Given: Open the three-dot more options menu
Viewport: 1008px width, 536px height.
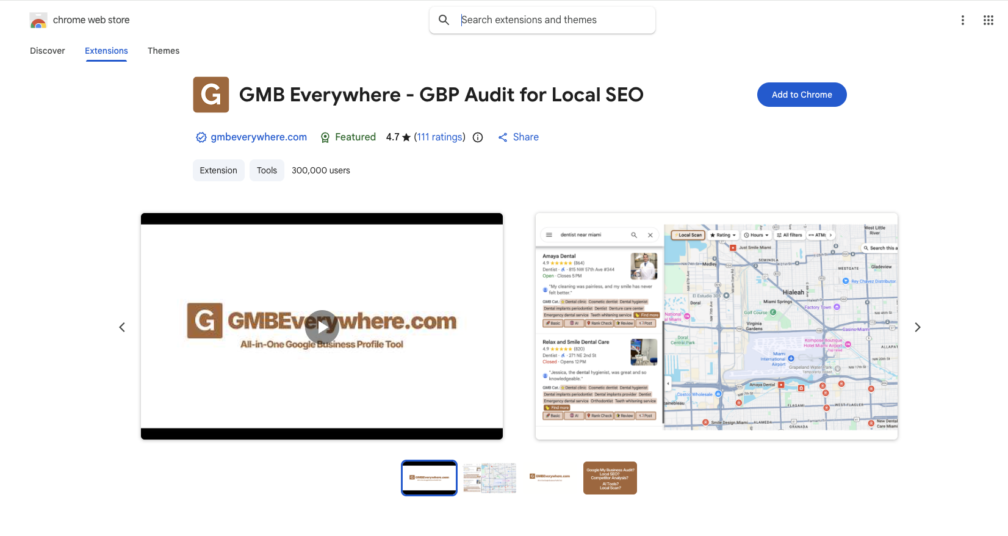Looking at the screenshot, I should [963, 20].
